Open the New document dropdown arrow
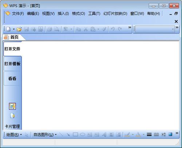The height and width of the screenshot is (148, 182). (x=14, y=29)
